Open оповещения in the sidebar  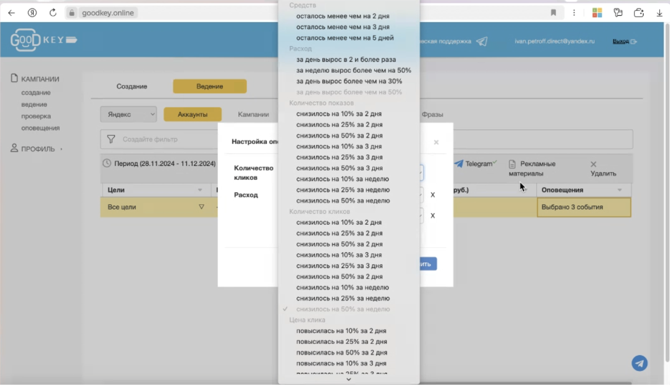(40, 128)
